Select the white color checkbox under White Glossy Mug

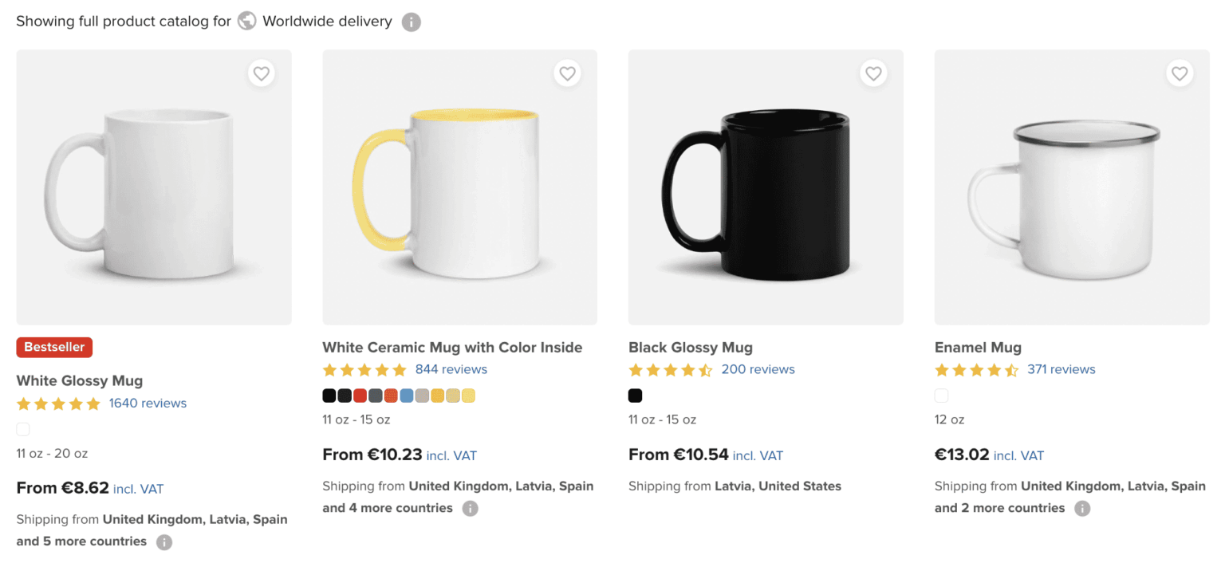pyautogui.click(x=23, y=429)
